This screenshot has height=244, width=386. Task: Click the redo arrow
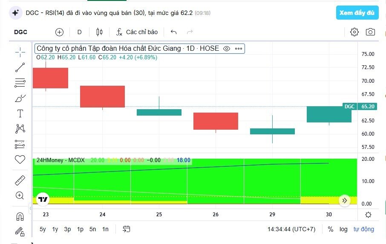(190, 32)
